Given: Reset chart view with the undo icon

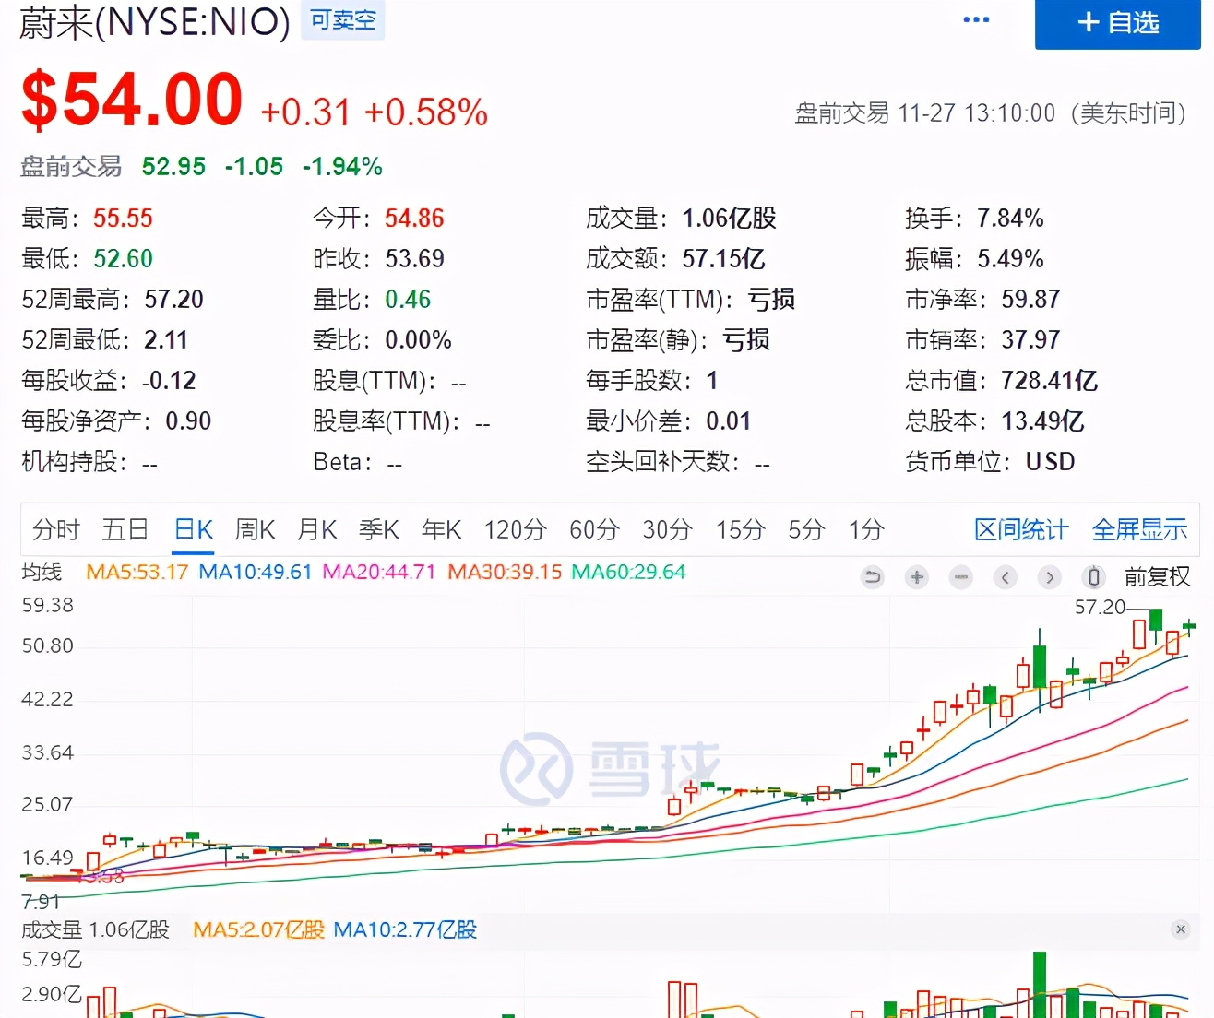Looking at the screenshot, I should (x=872, y=577).
